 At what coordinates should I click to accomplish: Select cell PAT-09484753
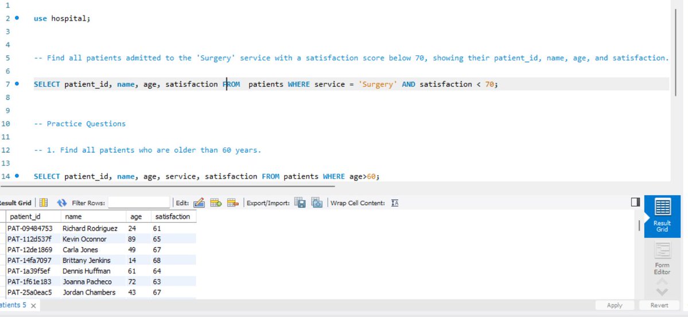tap(33, 229)
